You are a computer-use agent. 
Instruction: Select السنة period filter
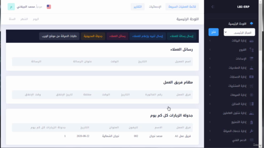[x=12, y=19]
